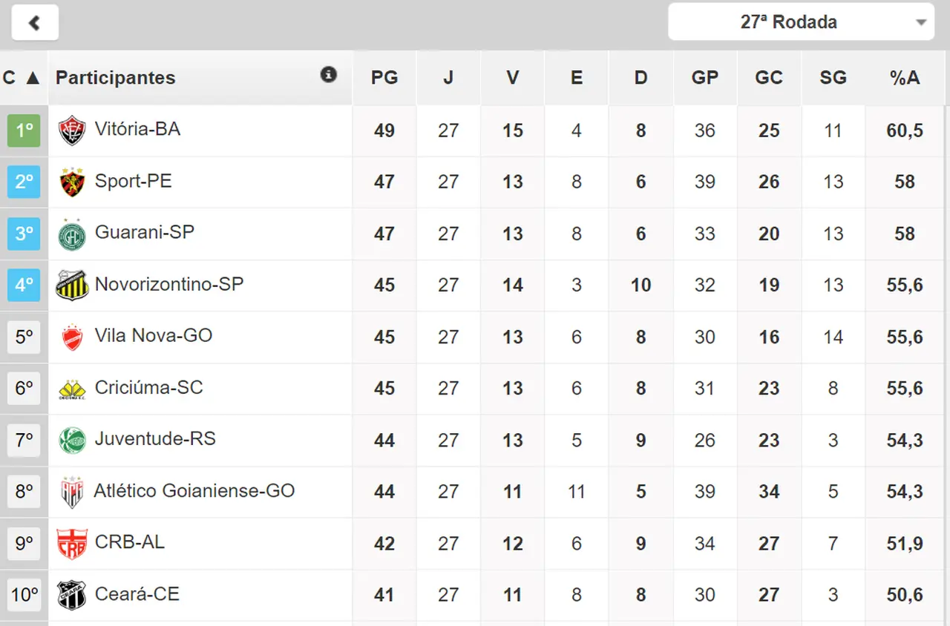Click the Sport-PE team crest
The width and height of the screenshot is (950, 626).
tap(72, 182)
